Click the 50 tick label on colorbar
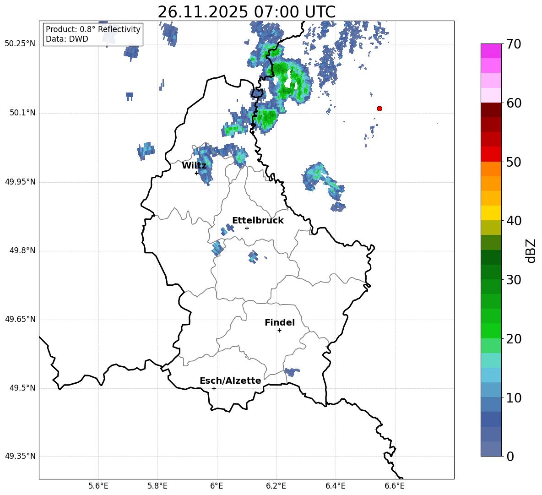This screenshot has width=542, height=495. 513,162
